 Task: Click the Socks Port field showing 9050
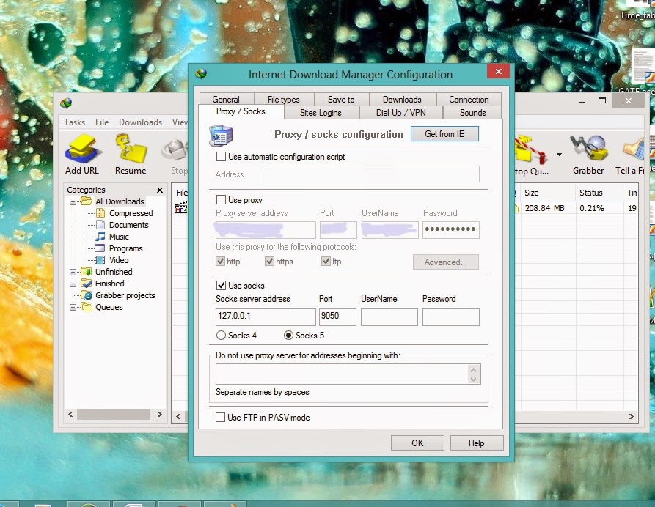click(337, 317)
